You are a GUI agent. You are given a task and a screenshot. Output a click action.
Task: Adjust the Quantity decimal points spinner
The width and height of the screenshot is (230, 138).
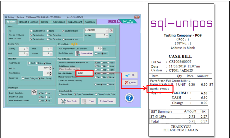click(27, 49)
